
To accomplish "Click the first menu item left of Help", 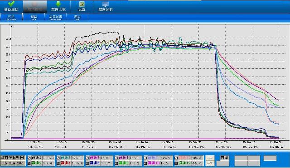I will tap(11, 17).
